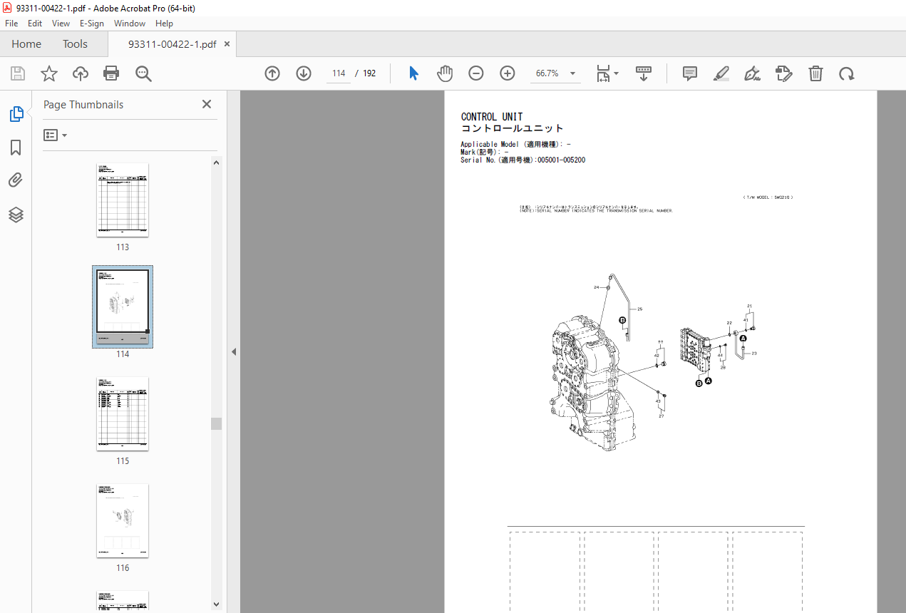Open the Attachments paperclip panel

tap(16, 180)
